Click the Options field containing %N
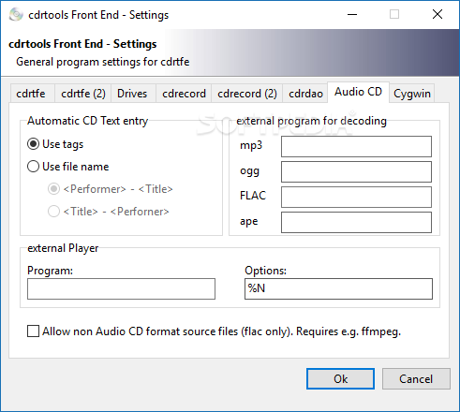This screenshot has width=460, height=412. [x=338, y=288]
